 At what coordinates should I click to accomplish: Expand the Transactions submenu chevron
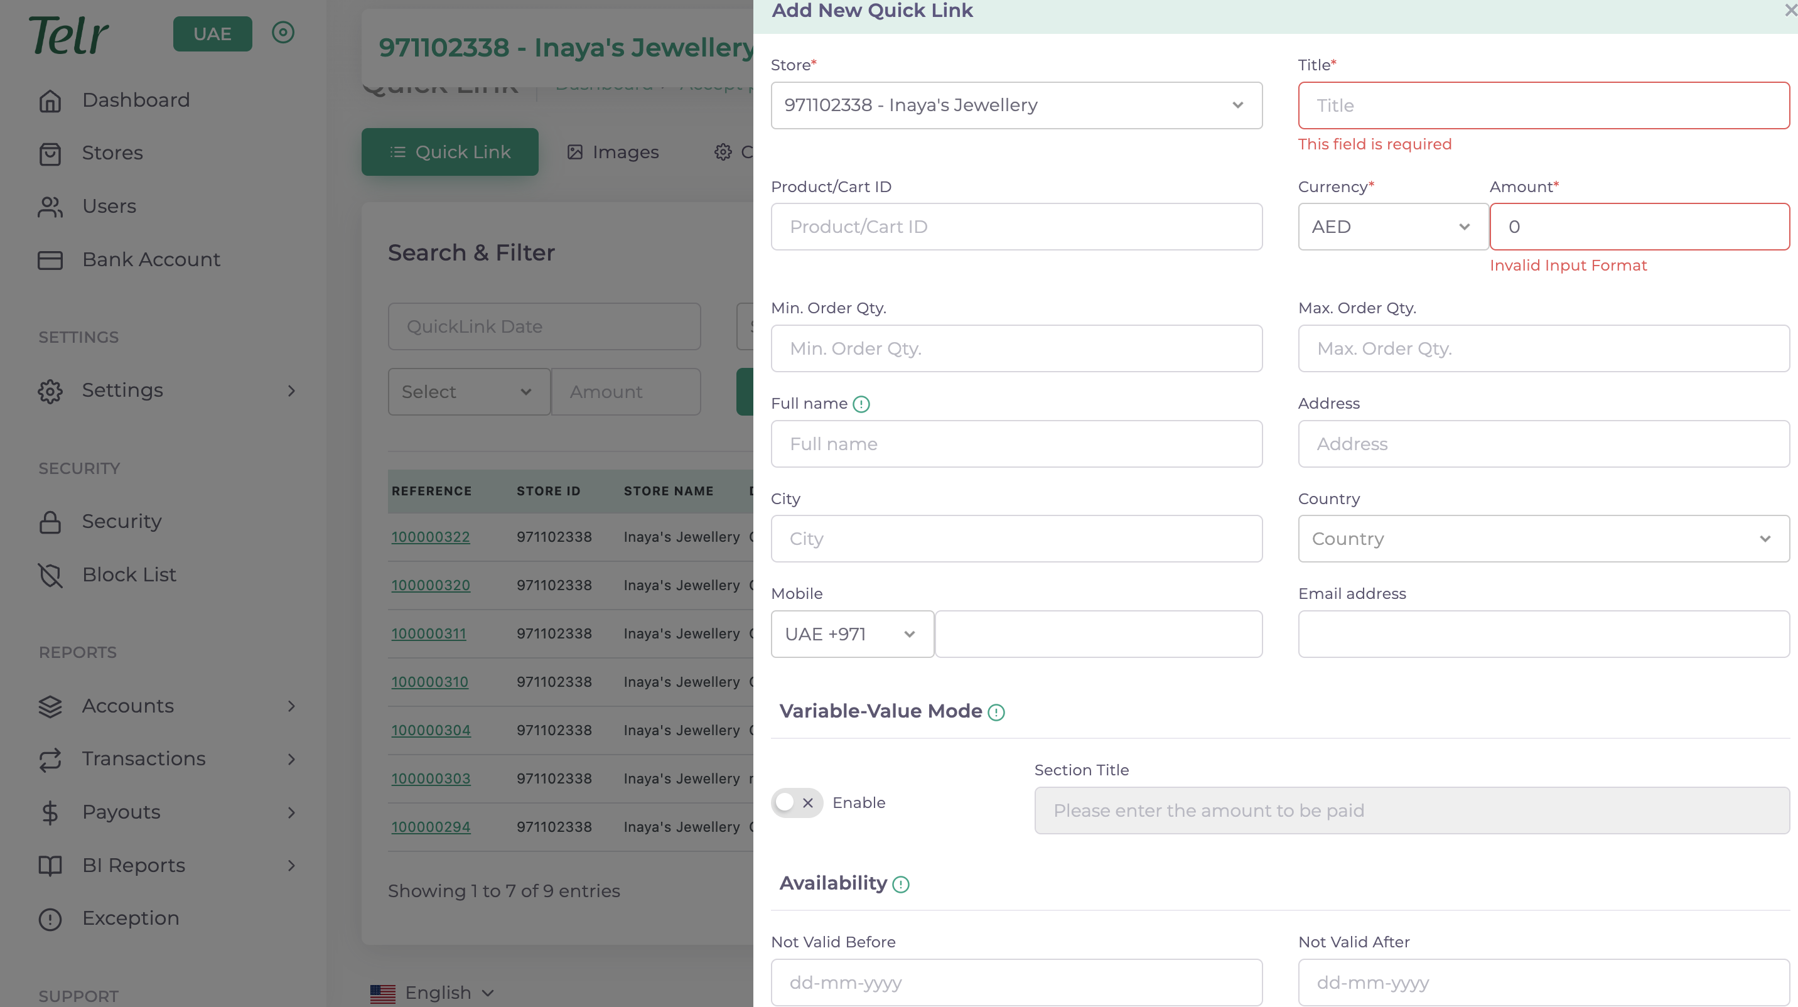[292, 759]
